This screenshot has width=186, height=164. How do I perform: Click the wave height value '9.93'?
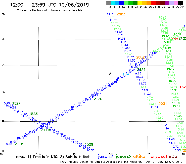[x=138, y=73]
